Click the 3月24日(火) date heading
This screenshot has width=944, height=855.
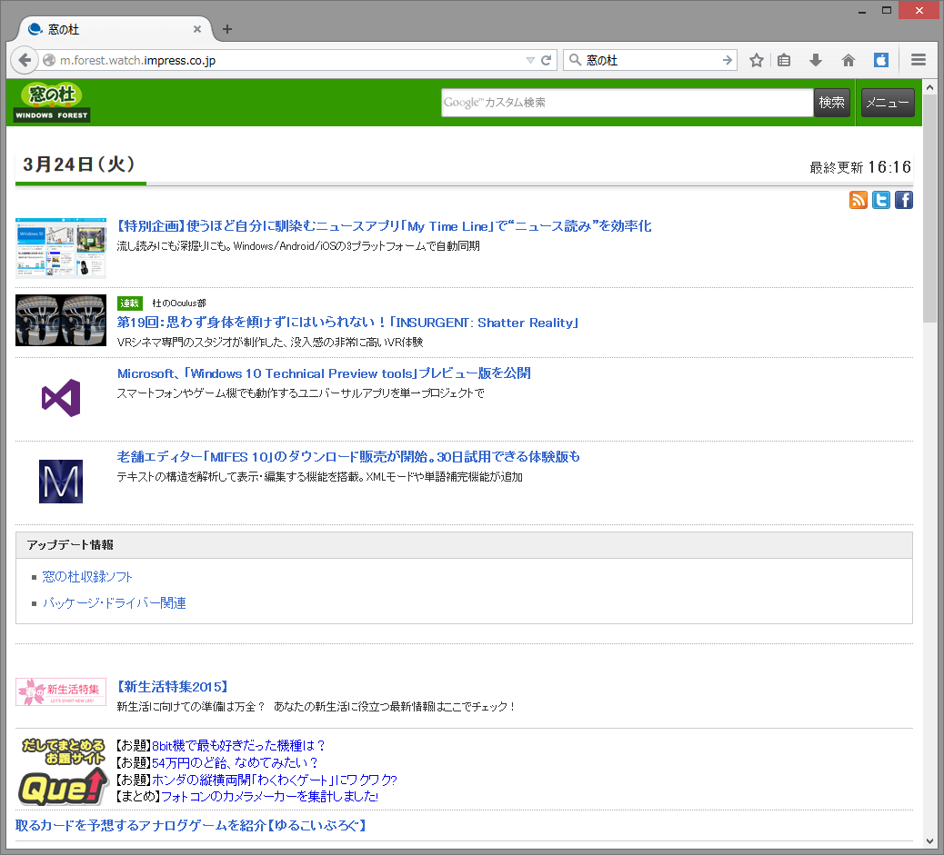pos(79,164)
